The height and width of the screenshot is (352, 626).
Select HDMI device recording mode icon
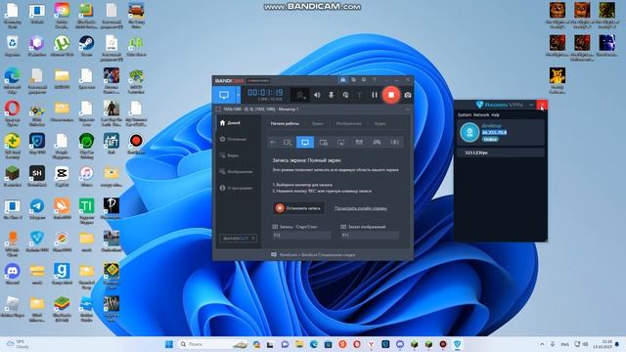[359, 142]
